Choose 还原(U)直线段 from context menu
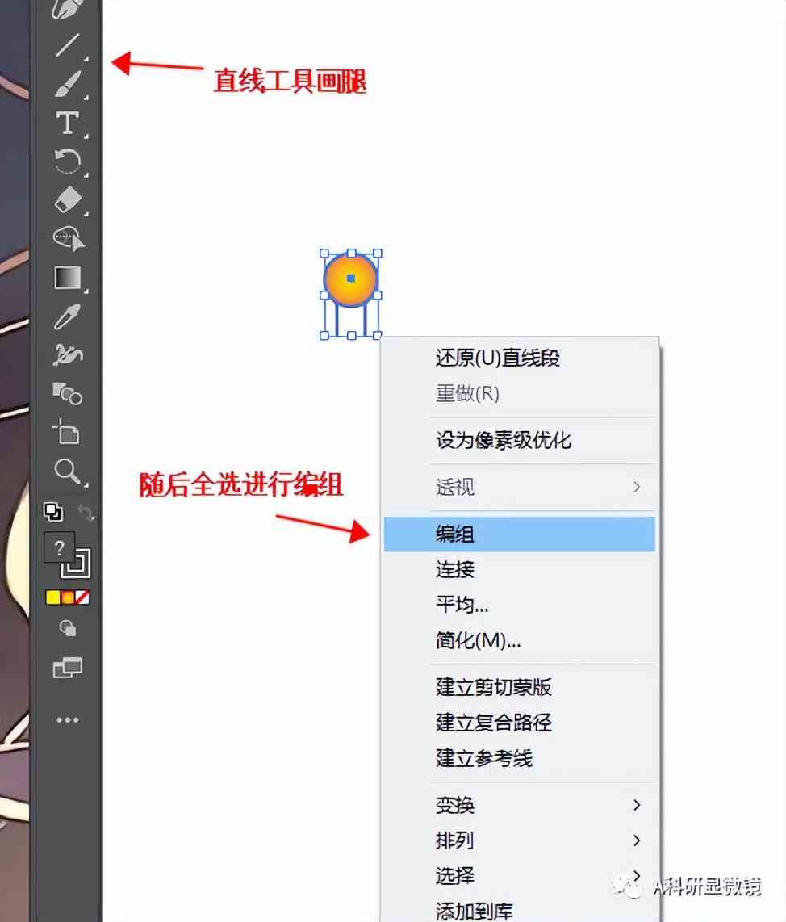This screenshot has height=922, width=786. pos(519,358)
